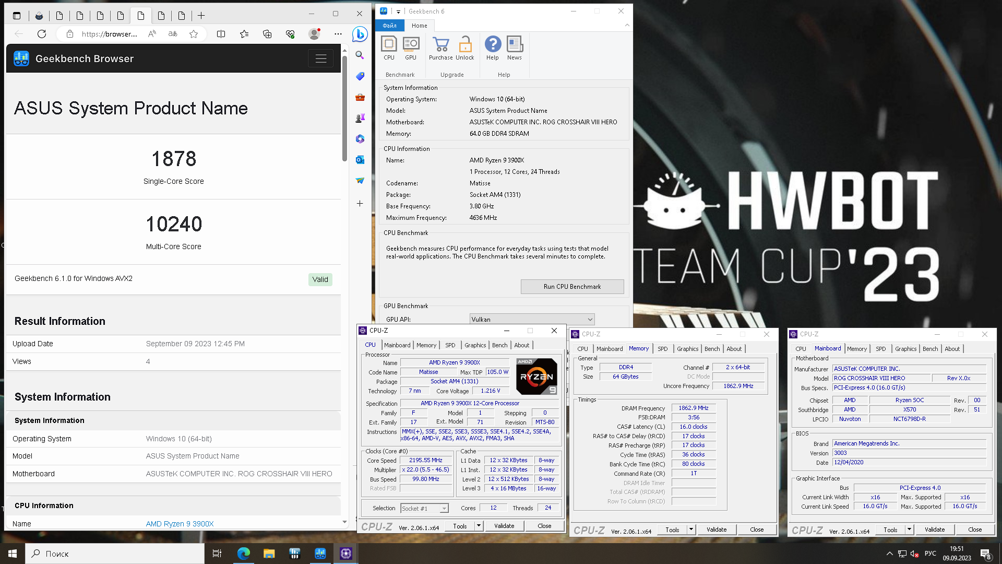Open Edge settings and more menu
This screenshot has width=1002, height=564.
point(338,34)
